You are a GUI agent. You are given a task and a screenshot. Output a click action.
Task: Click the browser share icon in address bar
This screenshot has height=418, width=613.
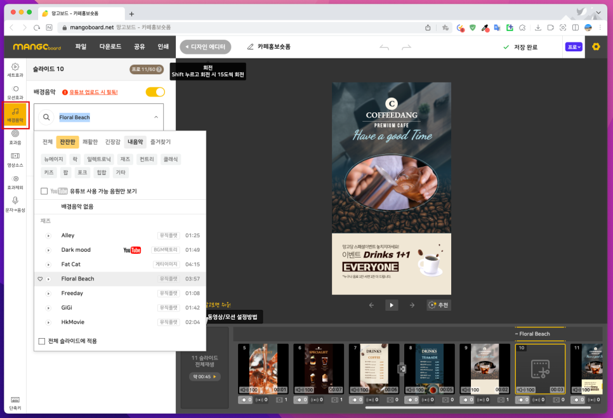428,27
